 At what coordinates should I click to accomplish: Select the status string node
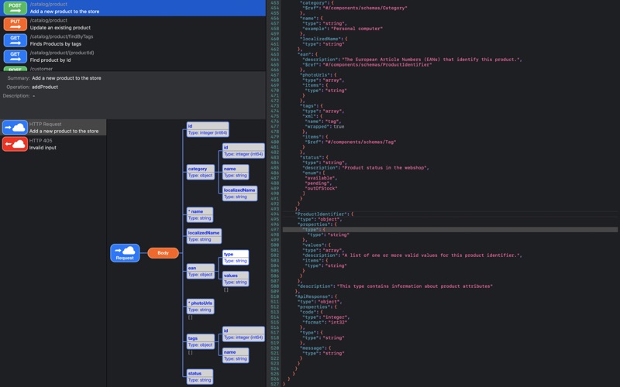200,377
